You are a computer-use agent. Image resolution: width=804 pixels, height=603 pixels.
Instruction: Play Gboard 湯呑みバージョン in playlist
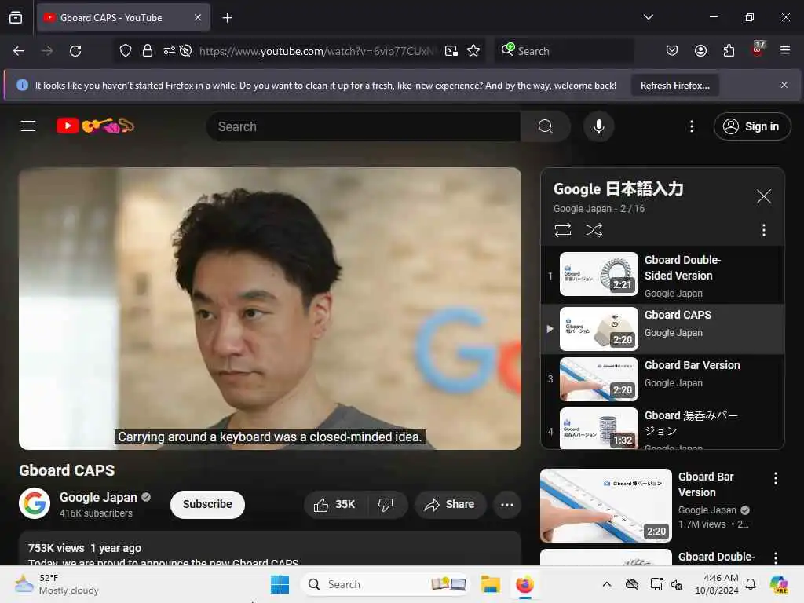coord(663,428)
